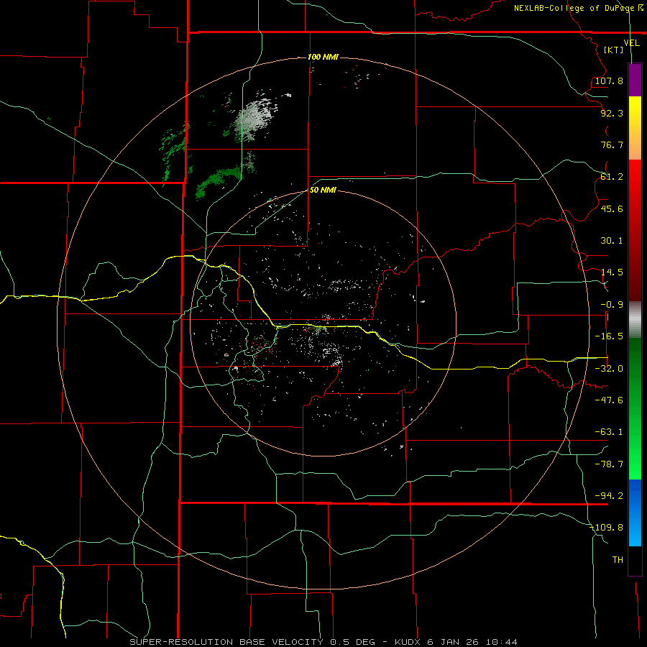Viewport: 647px width, 647px height.
Task: Click the VEL legend title
Action: 631,43
